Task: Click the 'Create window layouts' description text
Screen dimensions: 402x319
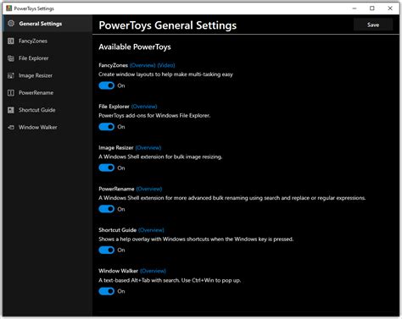Action: point(165,74)
